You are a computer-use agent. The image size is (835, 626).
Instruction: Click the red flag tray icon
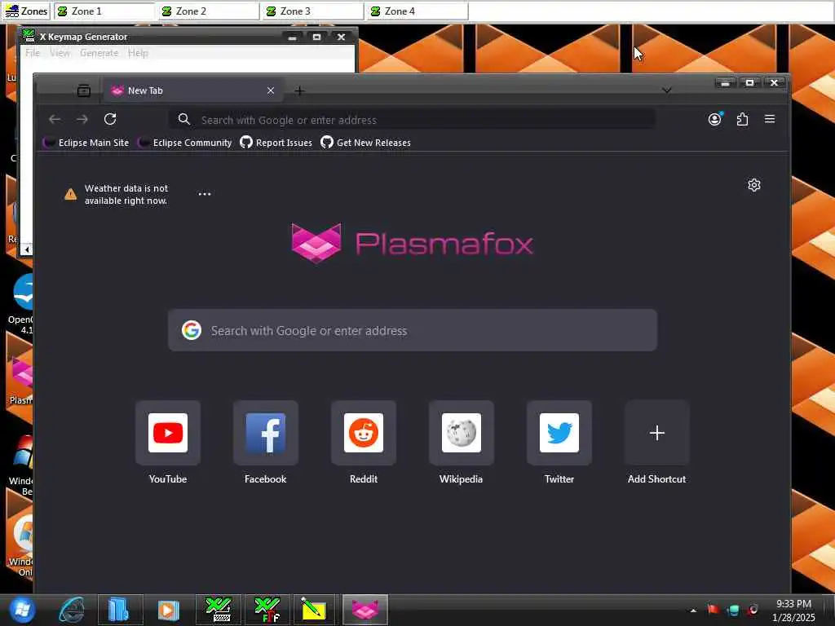tap(713, 610)
